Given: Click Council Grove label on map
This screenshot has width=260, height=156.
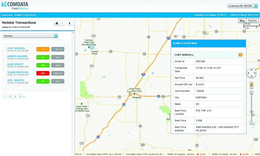Looking at the screenshot, I should [95, 52].
